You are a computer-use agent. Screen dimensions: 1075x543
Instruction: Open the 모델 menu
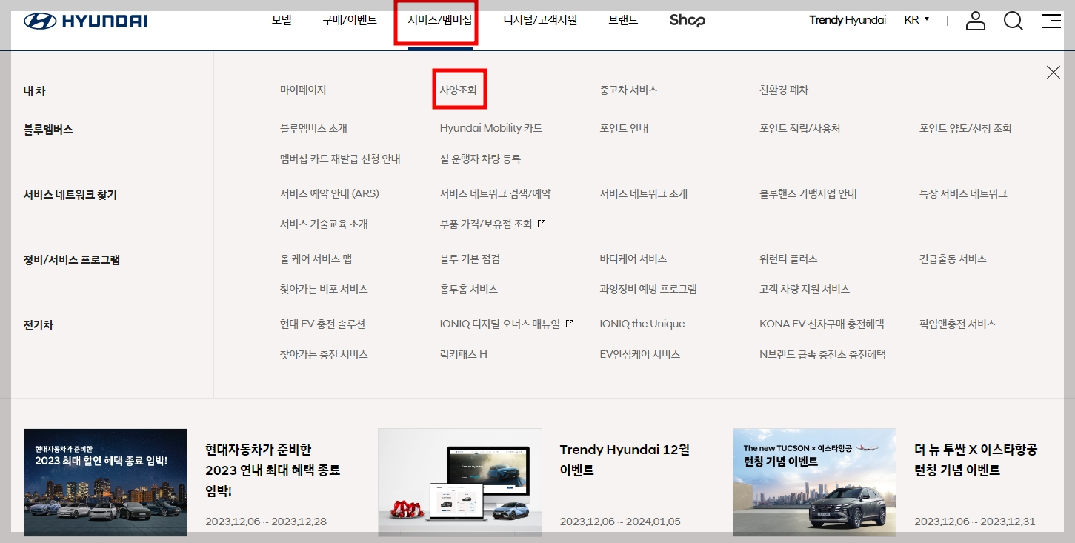tap(282, 20)
